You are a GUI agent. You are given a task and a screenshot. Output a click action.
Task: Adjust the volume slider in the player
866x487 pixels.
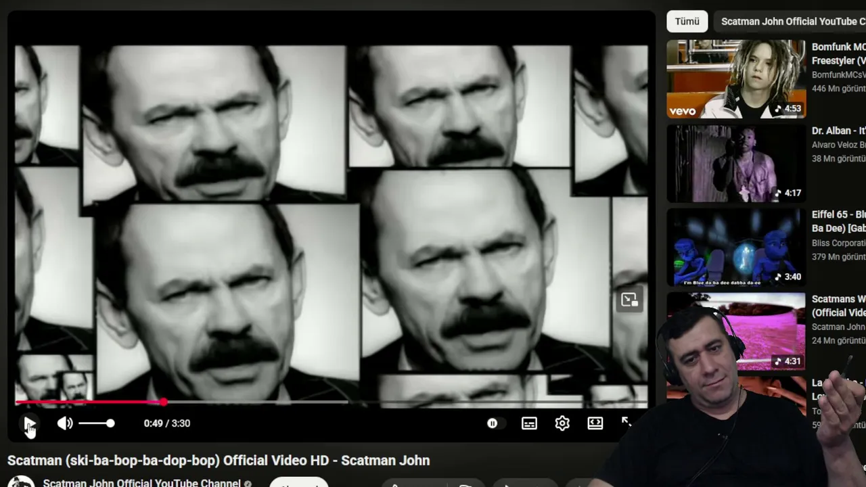(96, 423)
